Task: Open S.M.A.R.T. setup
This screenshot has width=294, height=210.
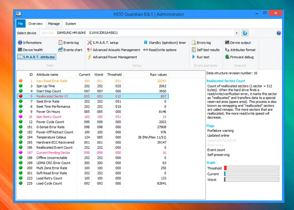Action: [103, 42]
